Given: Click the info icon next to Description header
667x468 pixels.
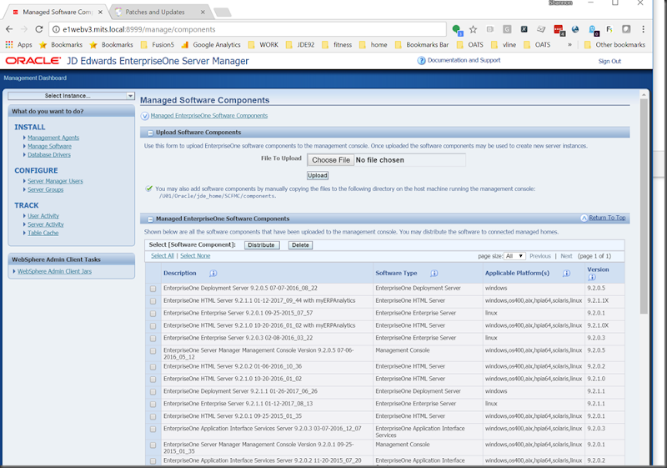Looking at the screenshot, I should tap(213, 273).
